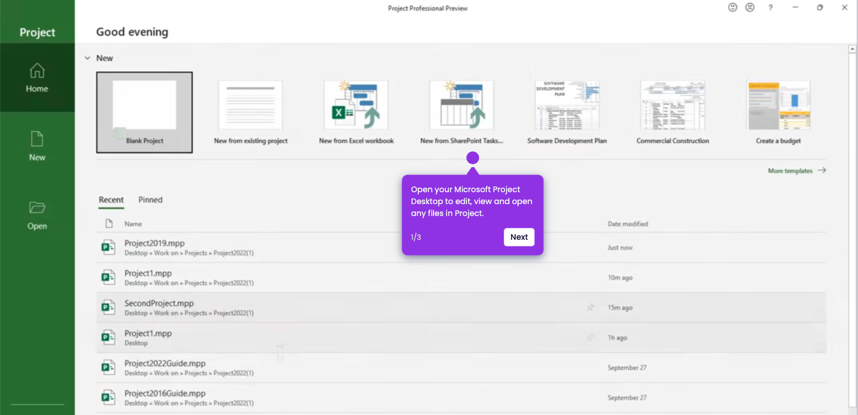The image size is (858, 415).
Task: Click Next in the purple tooltip
Action: 519,237
